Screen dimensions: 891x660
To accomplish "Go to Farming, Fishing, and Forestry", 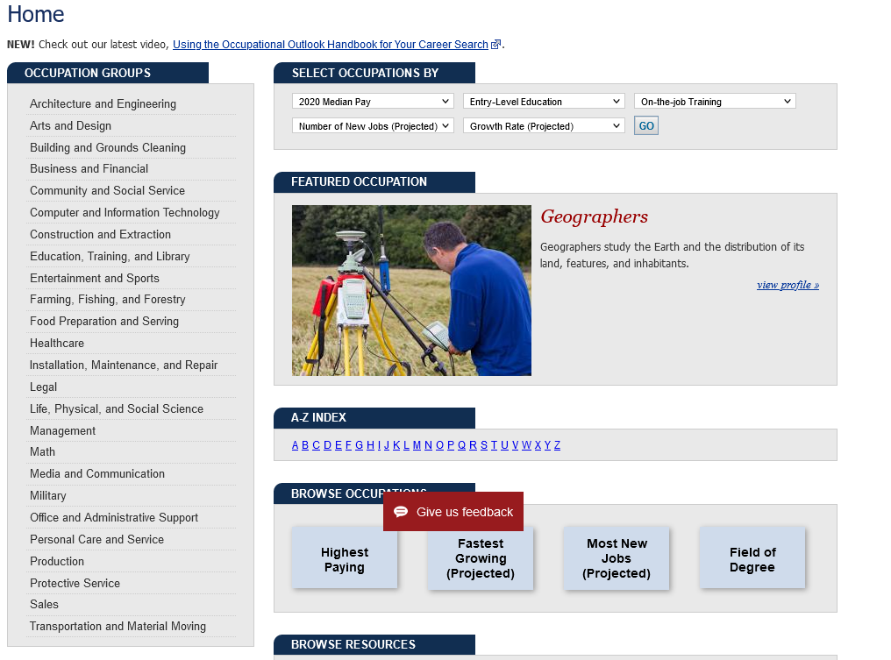I will coord(108,300).
